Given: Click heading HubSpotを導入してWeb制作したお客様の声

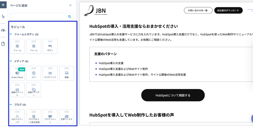Looking at the screenshot, I should coord(132,115).
